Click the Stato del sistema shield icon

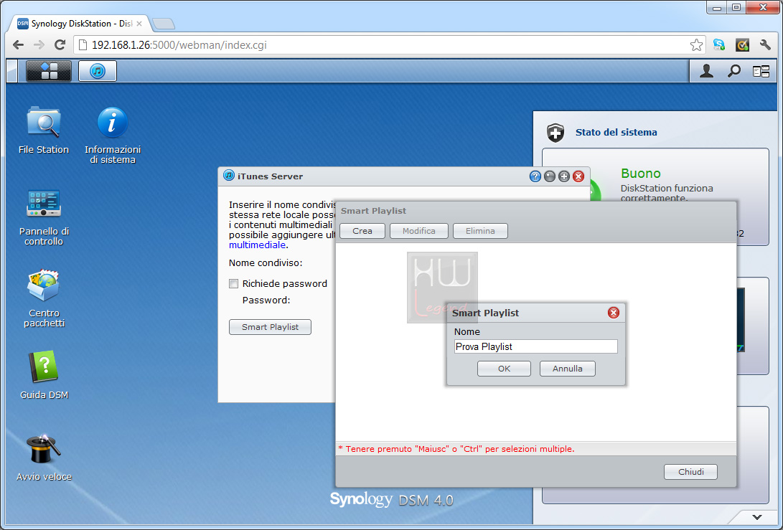click(x=555, y=133)
